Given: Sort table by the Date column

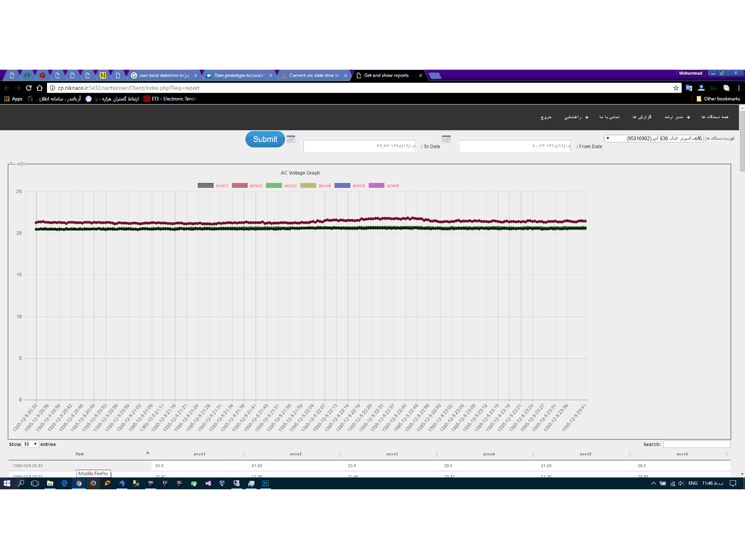Looking at the screenshot, I should tap(80, 454).
